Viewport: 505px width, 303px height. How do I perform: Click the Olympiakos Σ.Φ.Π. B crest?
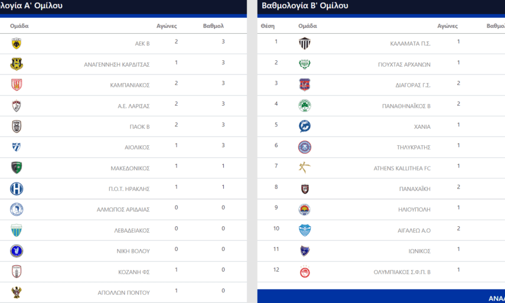[304, 272]
